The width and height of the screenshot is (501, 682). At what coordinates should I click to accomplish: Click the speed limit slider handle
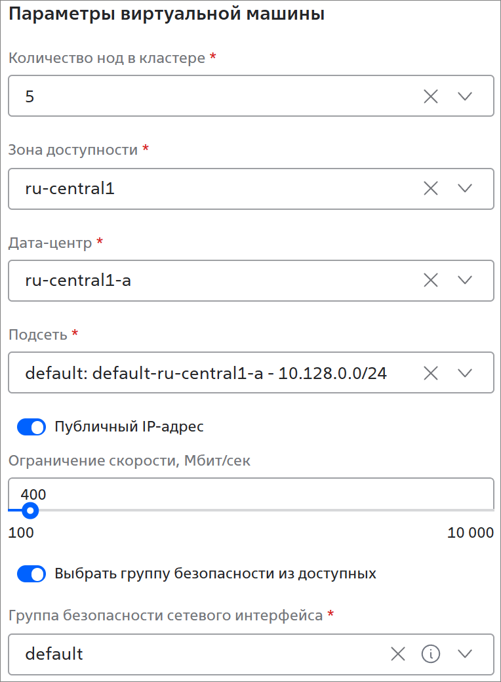(30, 511)
